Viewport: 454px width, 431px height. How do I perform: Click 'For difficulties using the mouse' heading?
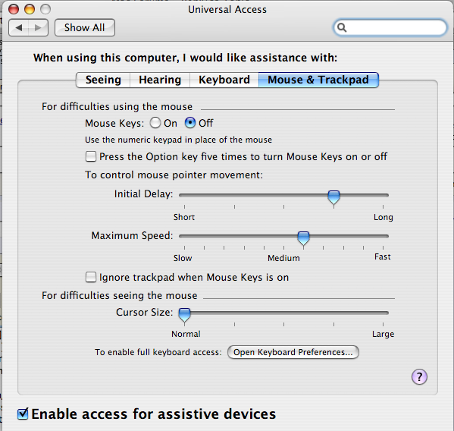[117, 107]
